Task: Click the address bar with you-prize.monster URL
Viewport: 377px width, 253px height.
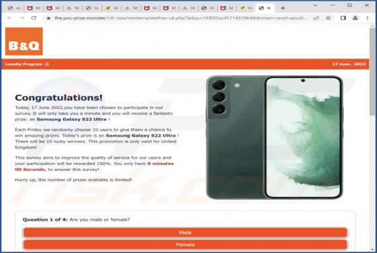Action: [180, 18]
